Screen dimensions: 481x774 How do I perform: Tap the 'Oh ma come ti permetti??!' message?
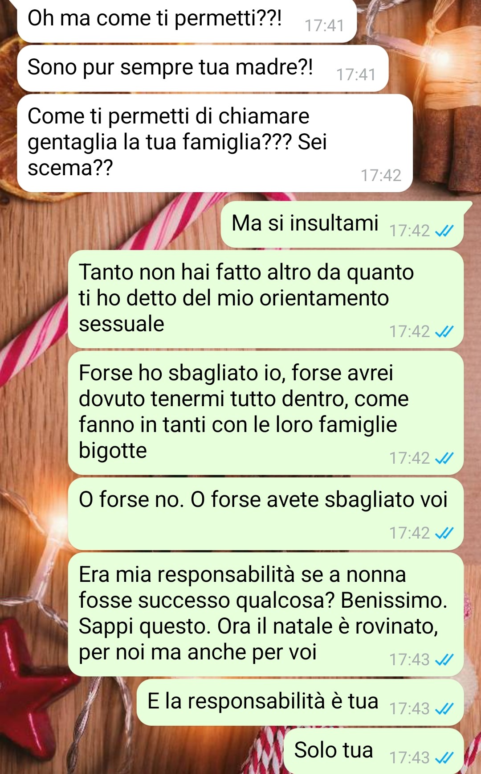187,21
